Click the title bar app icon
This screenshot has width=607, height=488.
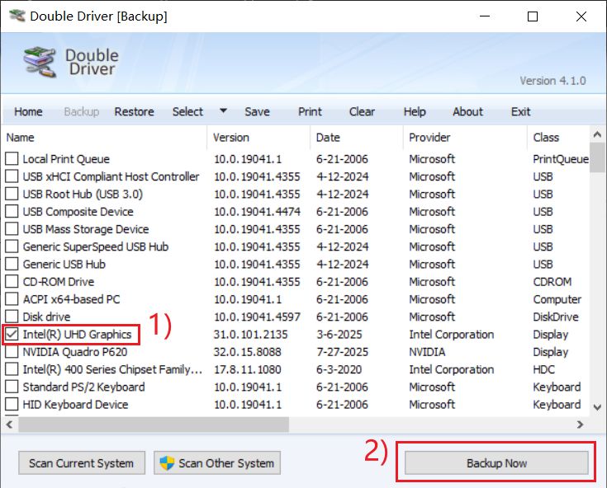pos(14,16)
